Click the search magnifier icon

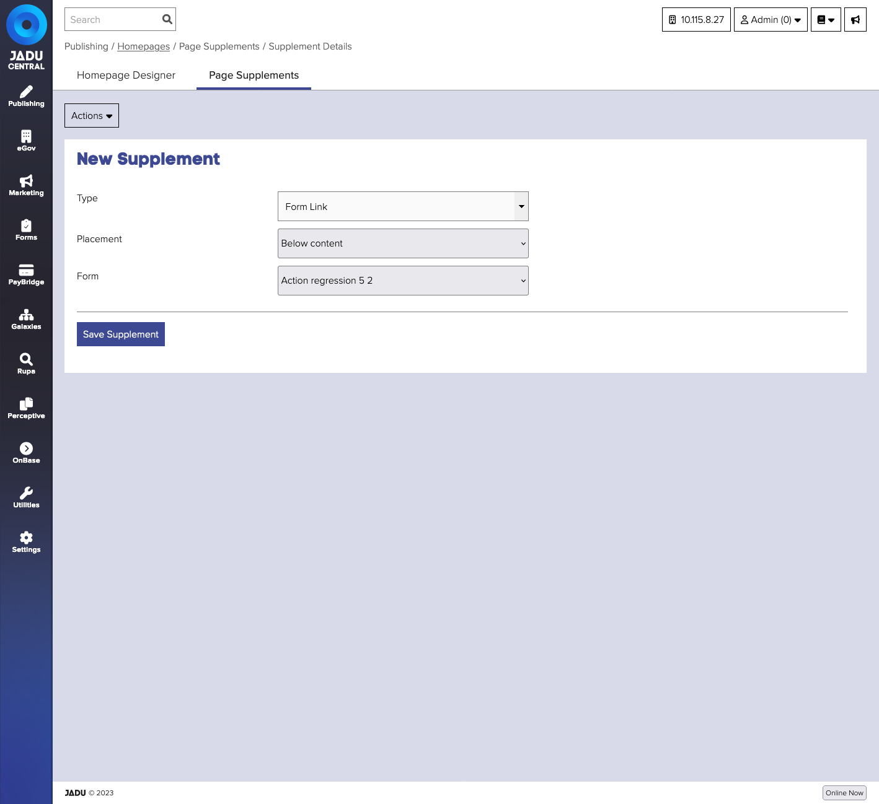(167, 19)
